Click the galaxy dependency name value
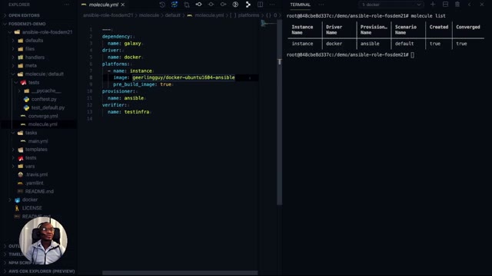 [132, 44]
